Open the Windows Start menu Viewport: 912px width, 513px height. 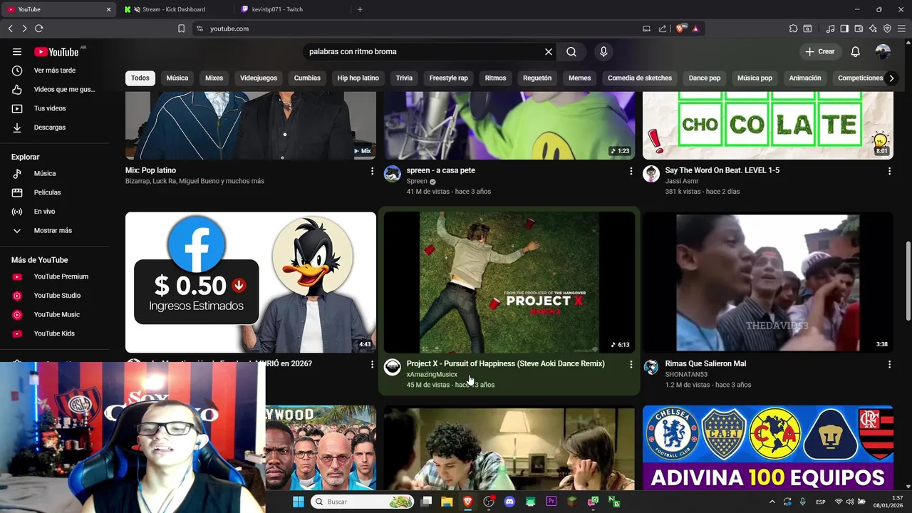298,502
